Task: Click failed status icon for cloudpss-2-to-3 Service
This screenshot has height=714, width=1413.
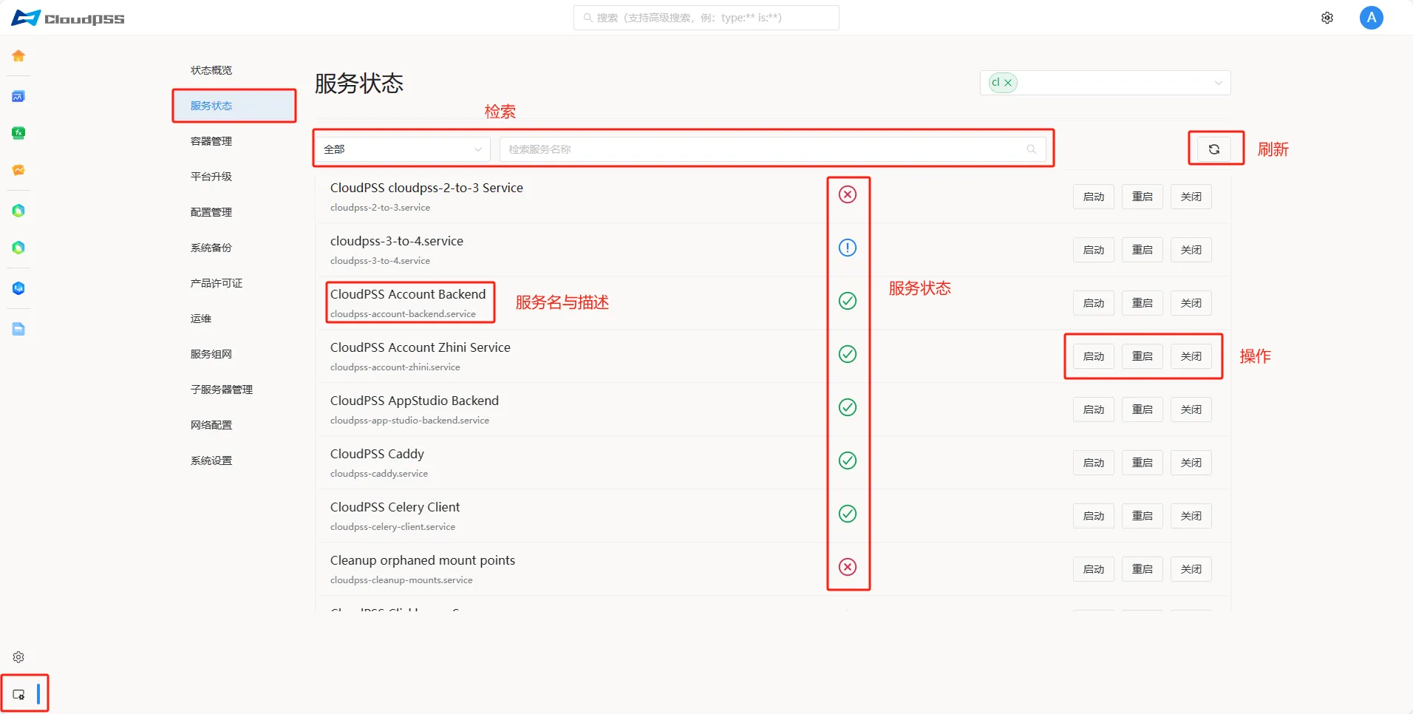Action: pyautogui.click(x=848, y=194)
